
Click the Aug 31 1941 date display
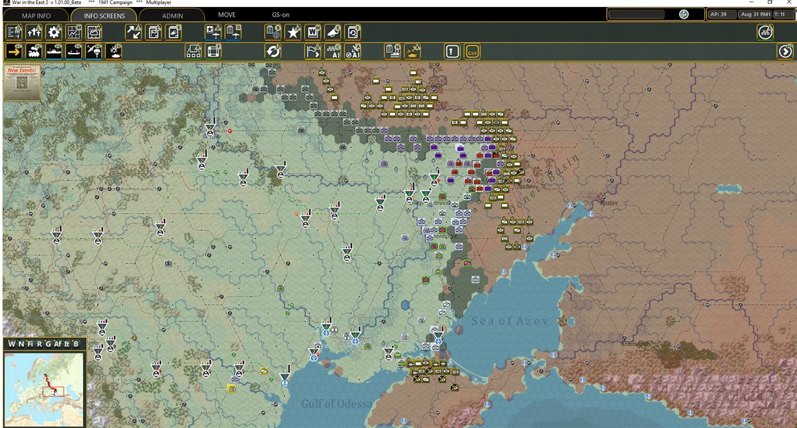click(754, 14)
